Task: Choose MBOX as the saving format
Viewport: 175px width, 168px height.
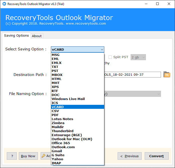Action: pos(77,75)
